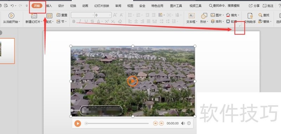Open the font name combo box
The width and height of the screenshot is (281, 134).
coord(83,15)
